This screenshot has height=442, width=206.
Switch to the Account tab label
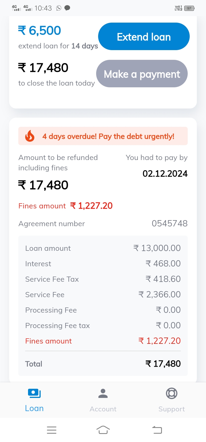(x=103, y=409)
